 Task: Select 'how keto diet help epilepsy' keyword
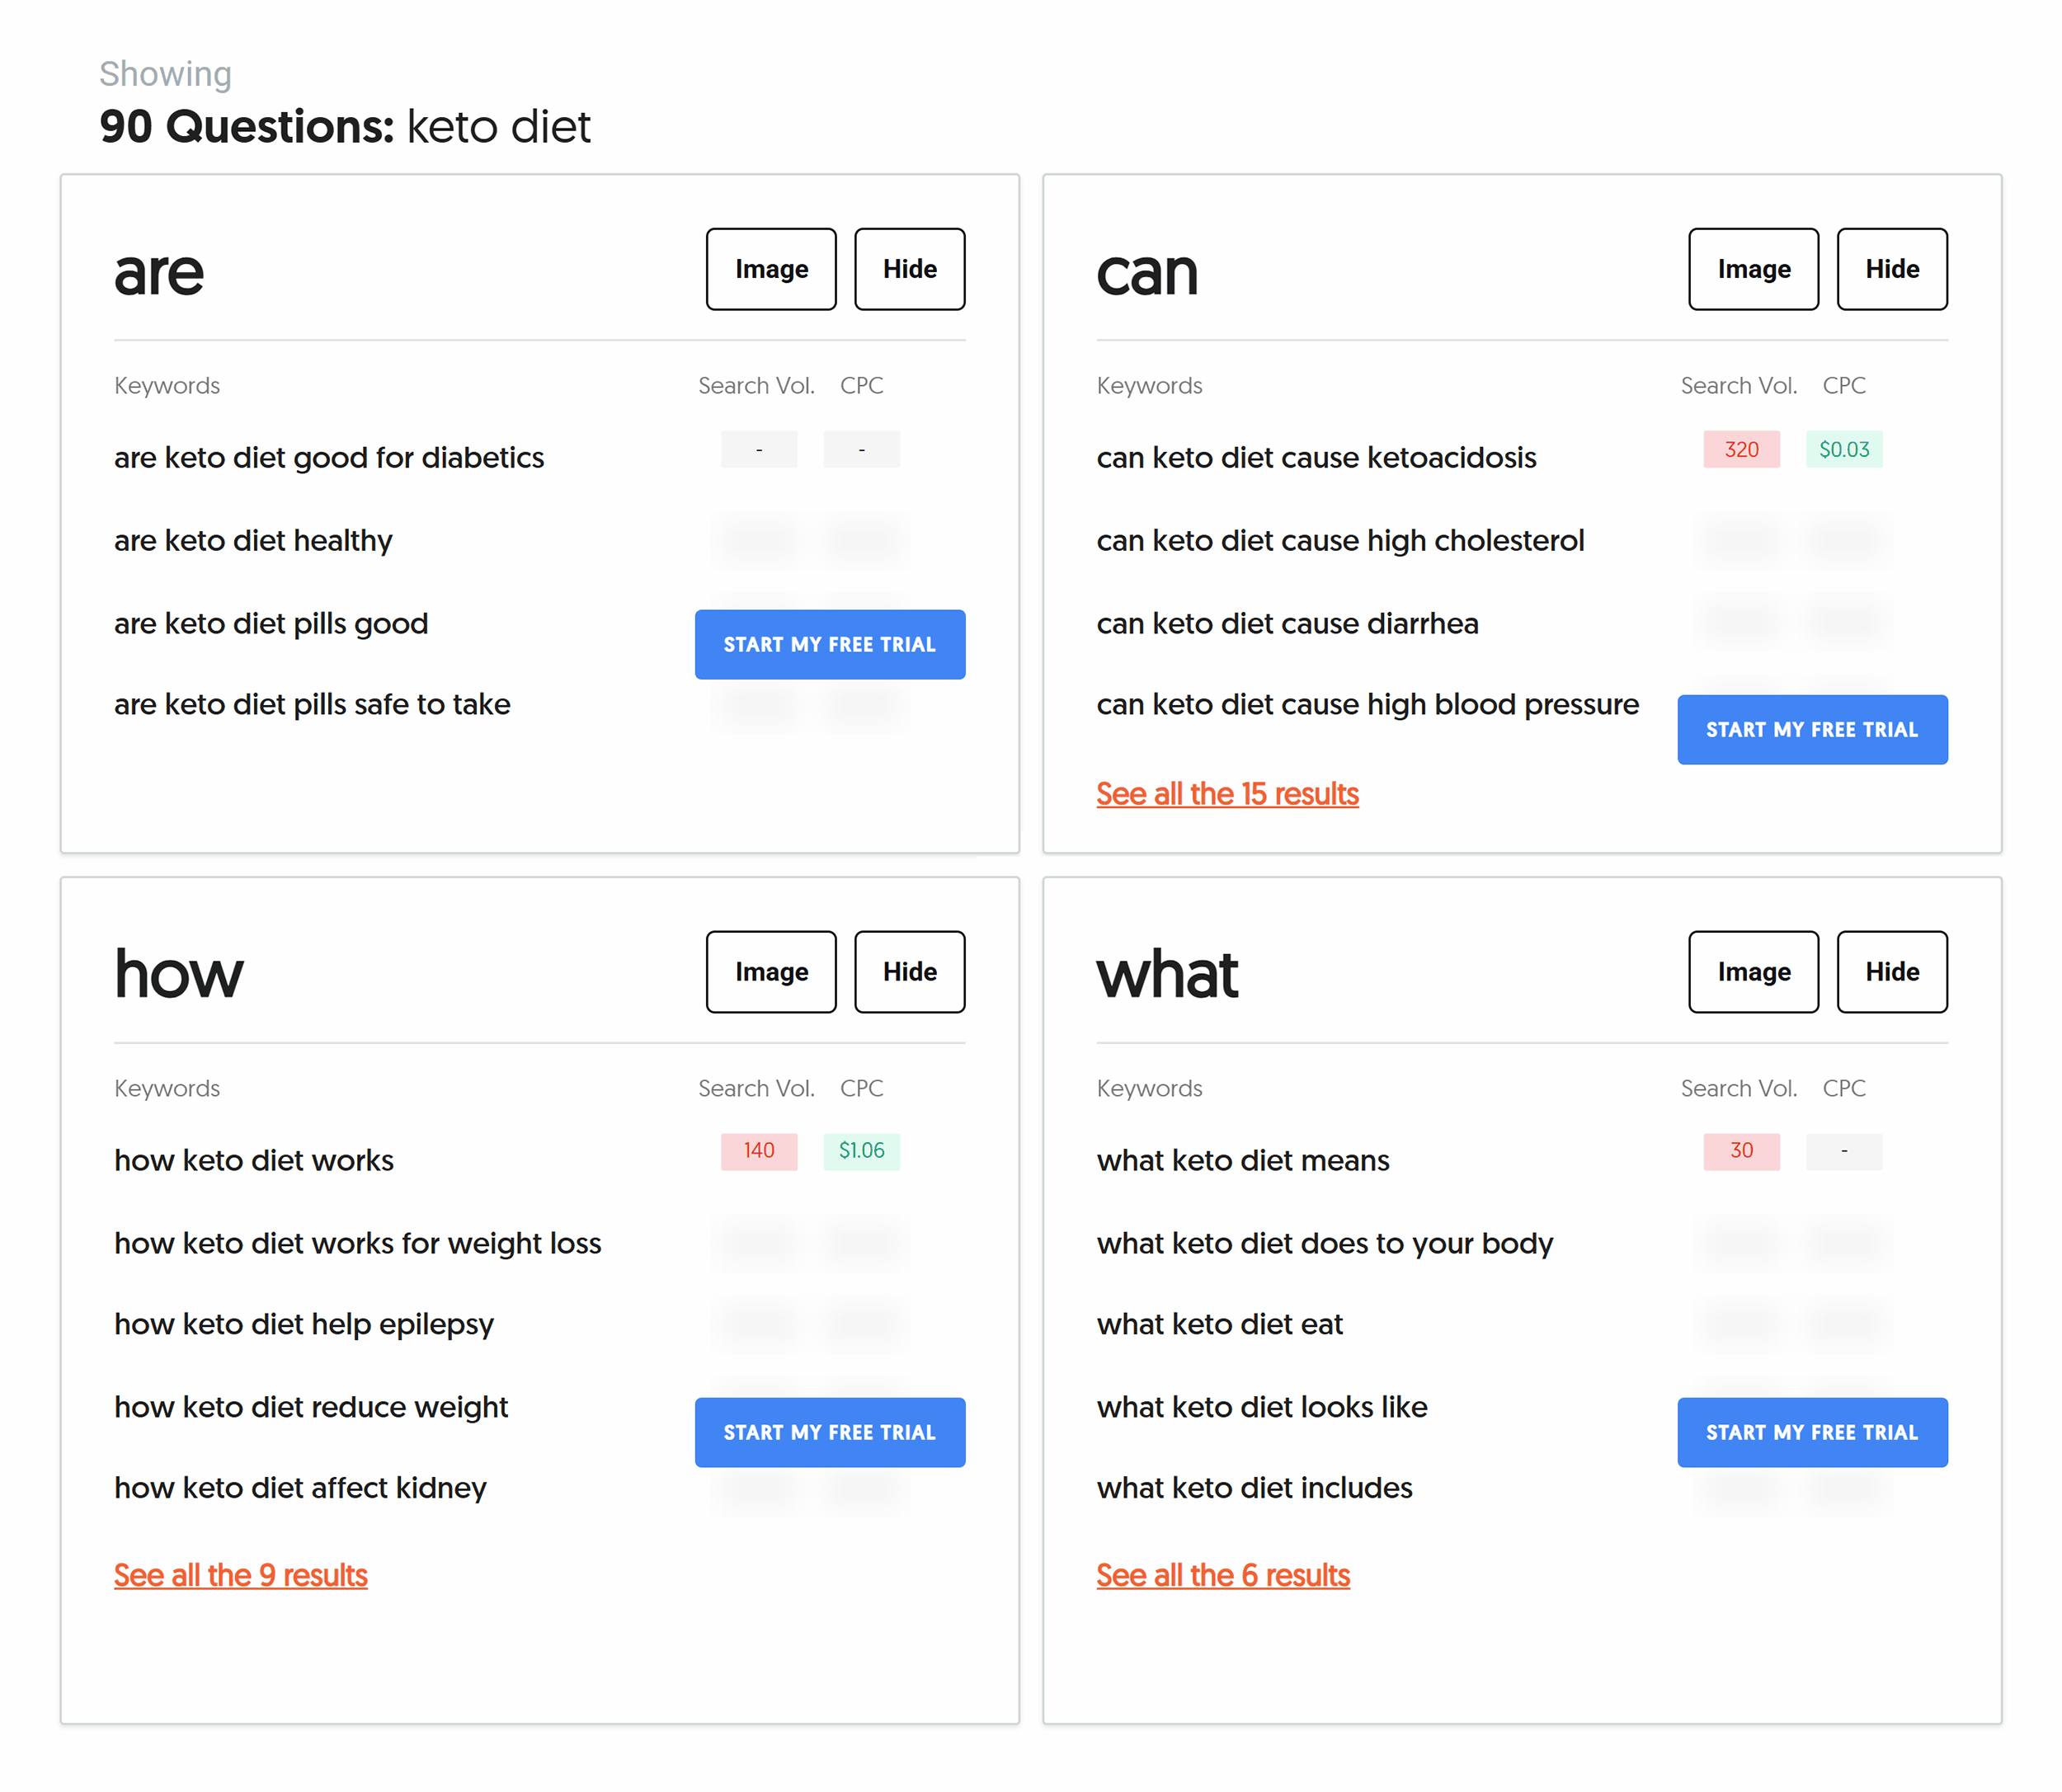click(x=304, y=1324)
